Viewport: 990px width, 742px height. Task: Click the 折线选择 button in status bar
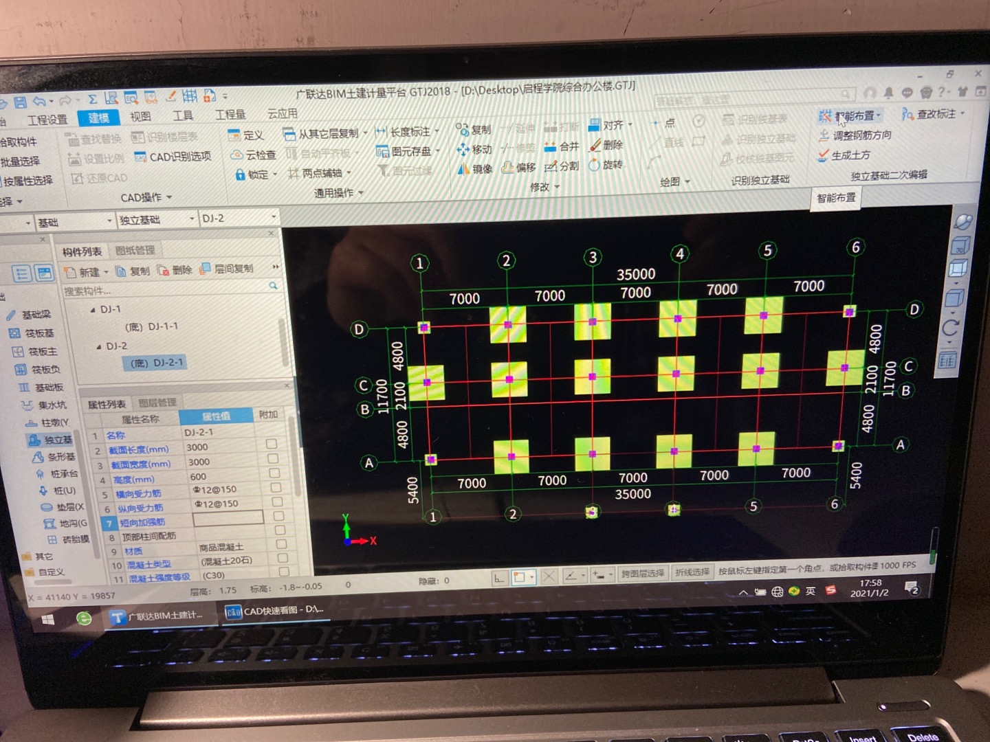(x=692, y=572)
